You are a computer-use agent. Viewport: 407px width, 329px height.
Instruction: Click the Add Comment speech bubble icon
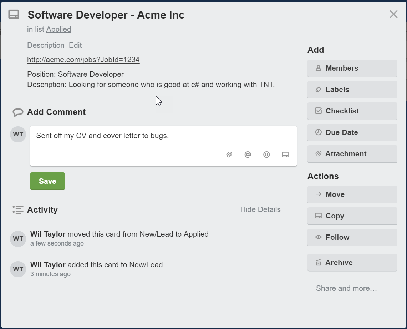[x=18, y=112]
